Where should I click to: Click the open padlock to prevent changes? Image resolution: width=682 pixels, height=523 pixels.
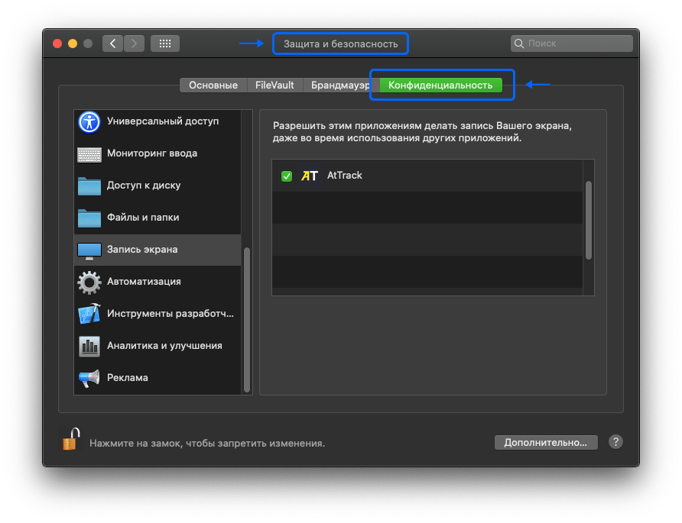[71, 439]
